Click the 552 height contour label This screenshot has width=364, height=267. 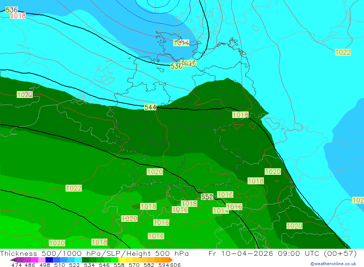[207, 197]
